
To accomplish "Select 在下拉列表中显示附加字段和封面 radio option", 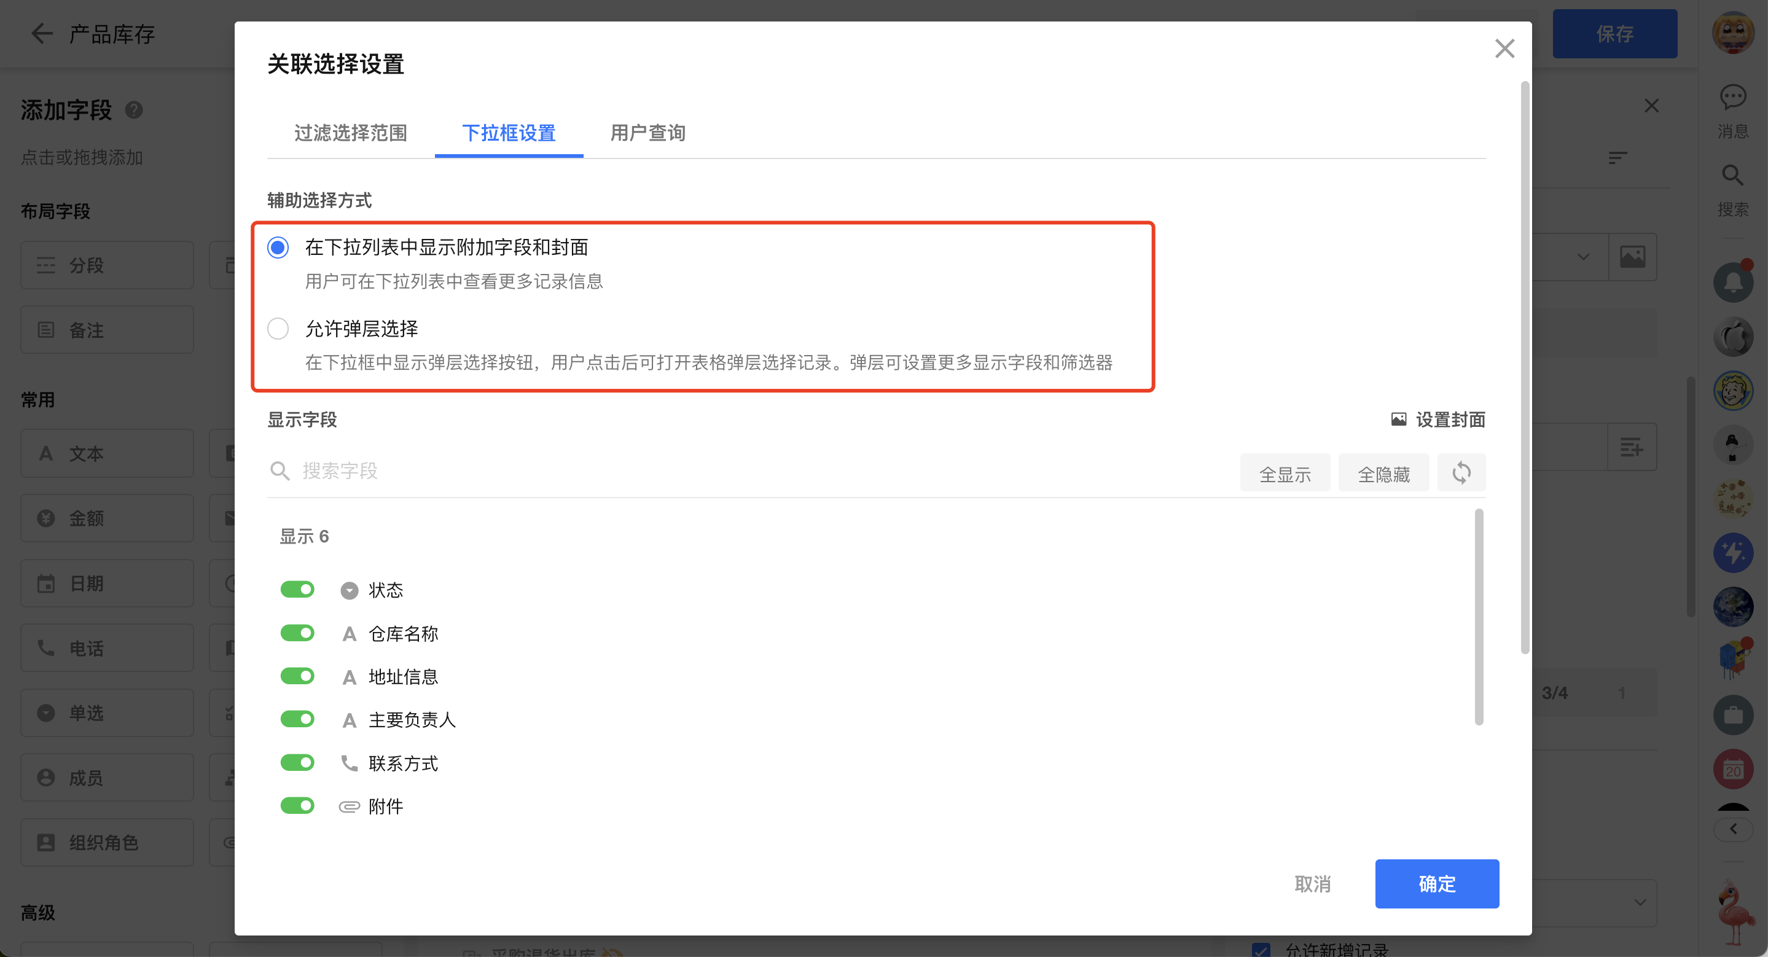I will [x=278, y=247].
